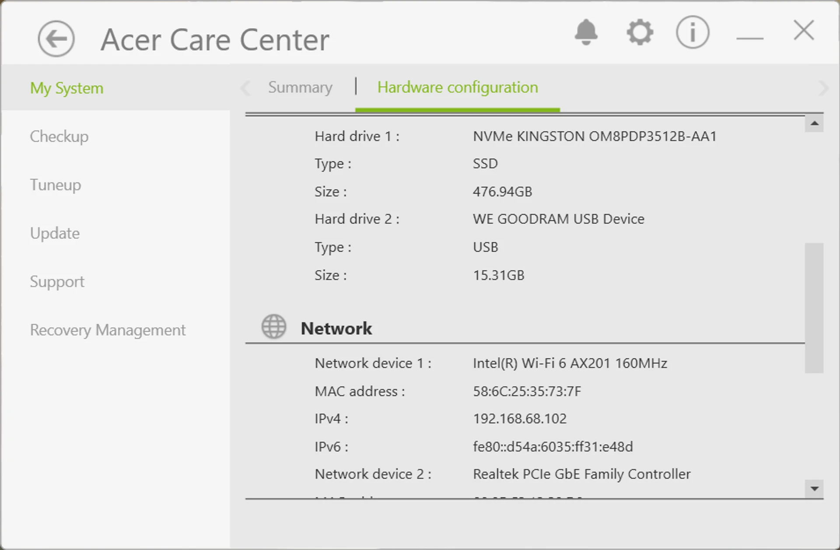Click right tab navigation chevron
This screenshot has width=840, height=550.
coord(823,88)
